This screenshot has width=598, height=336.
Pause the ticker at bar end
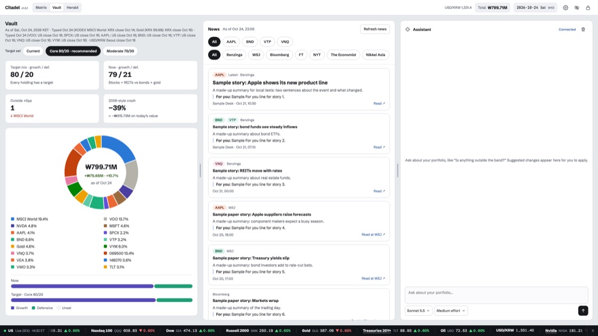pos(592,331)
